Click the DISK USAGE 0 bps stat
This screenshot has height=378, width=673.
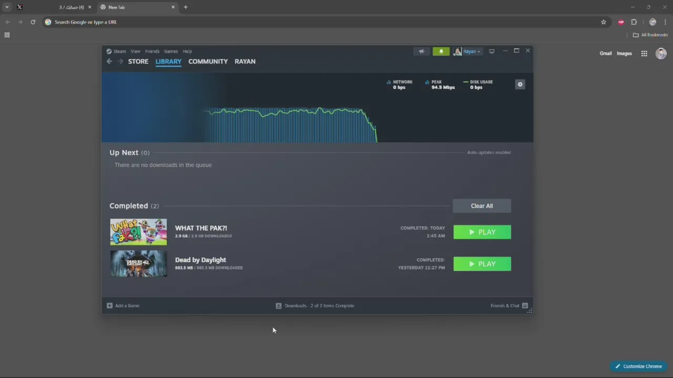point(478,85)
